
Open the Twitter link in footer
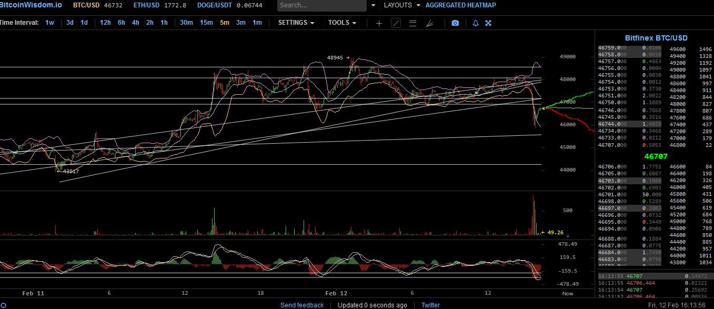point(430,305)
